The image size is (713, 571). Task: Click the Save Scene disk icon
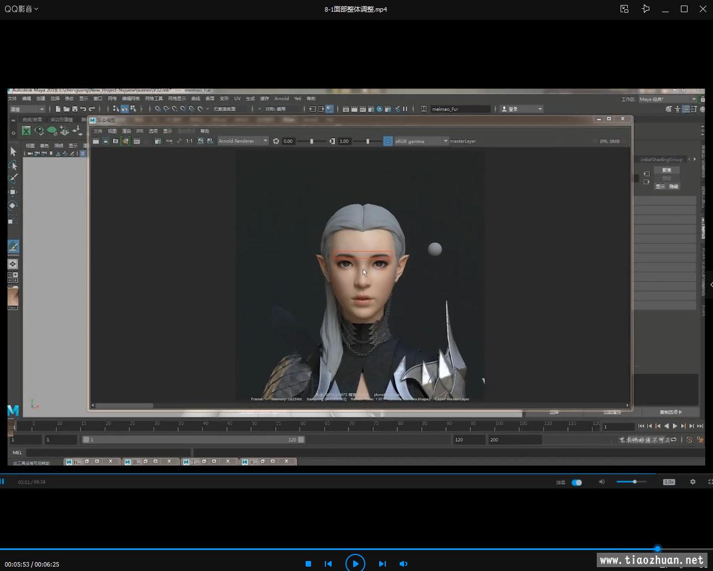75,109
